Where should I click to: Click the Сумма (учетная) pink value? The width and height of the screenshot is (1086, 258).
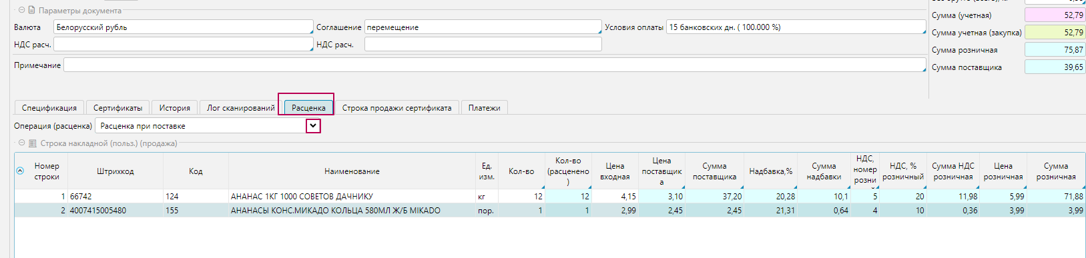[1055, 15]
